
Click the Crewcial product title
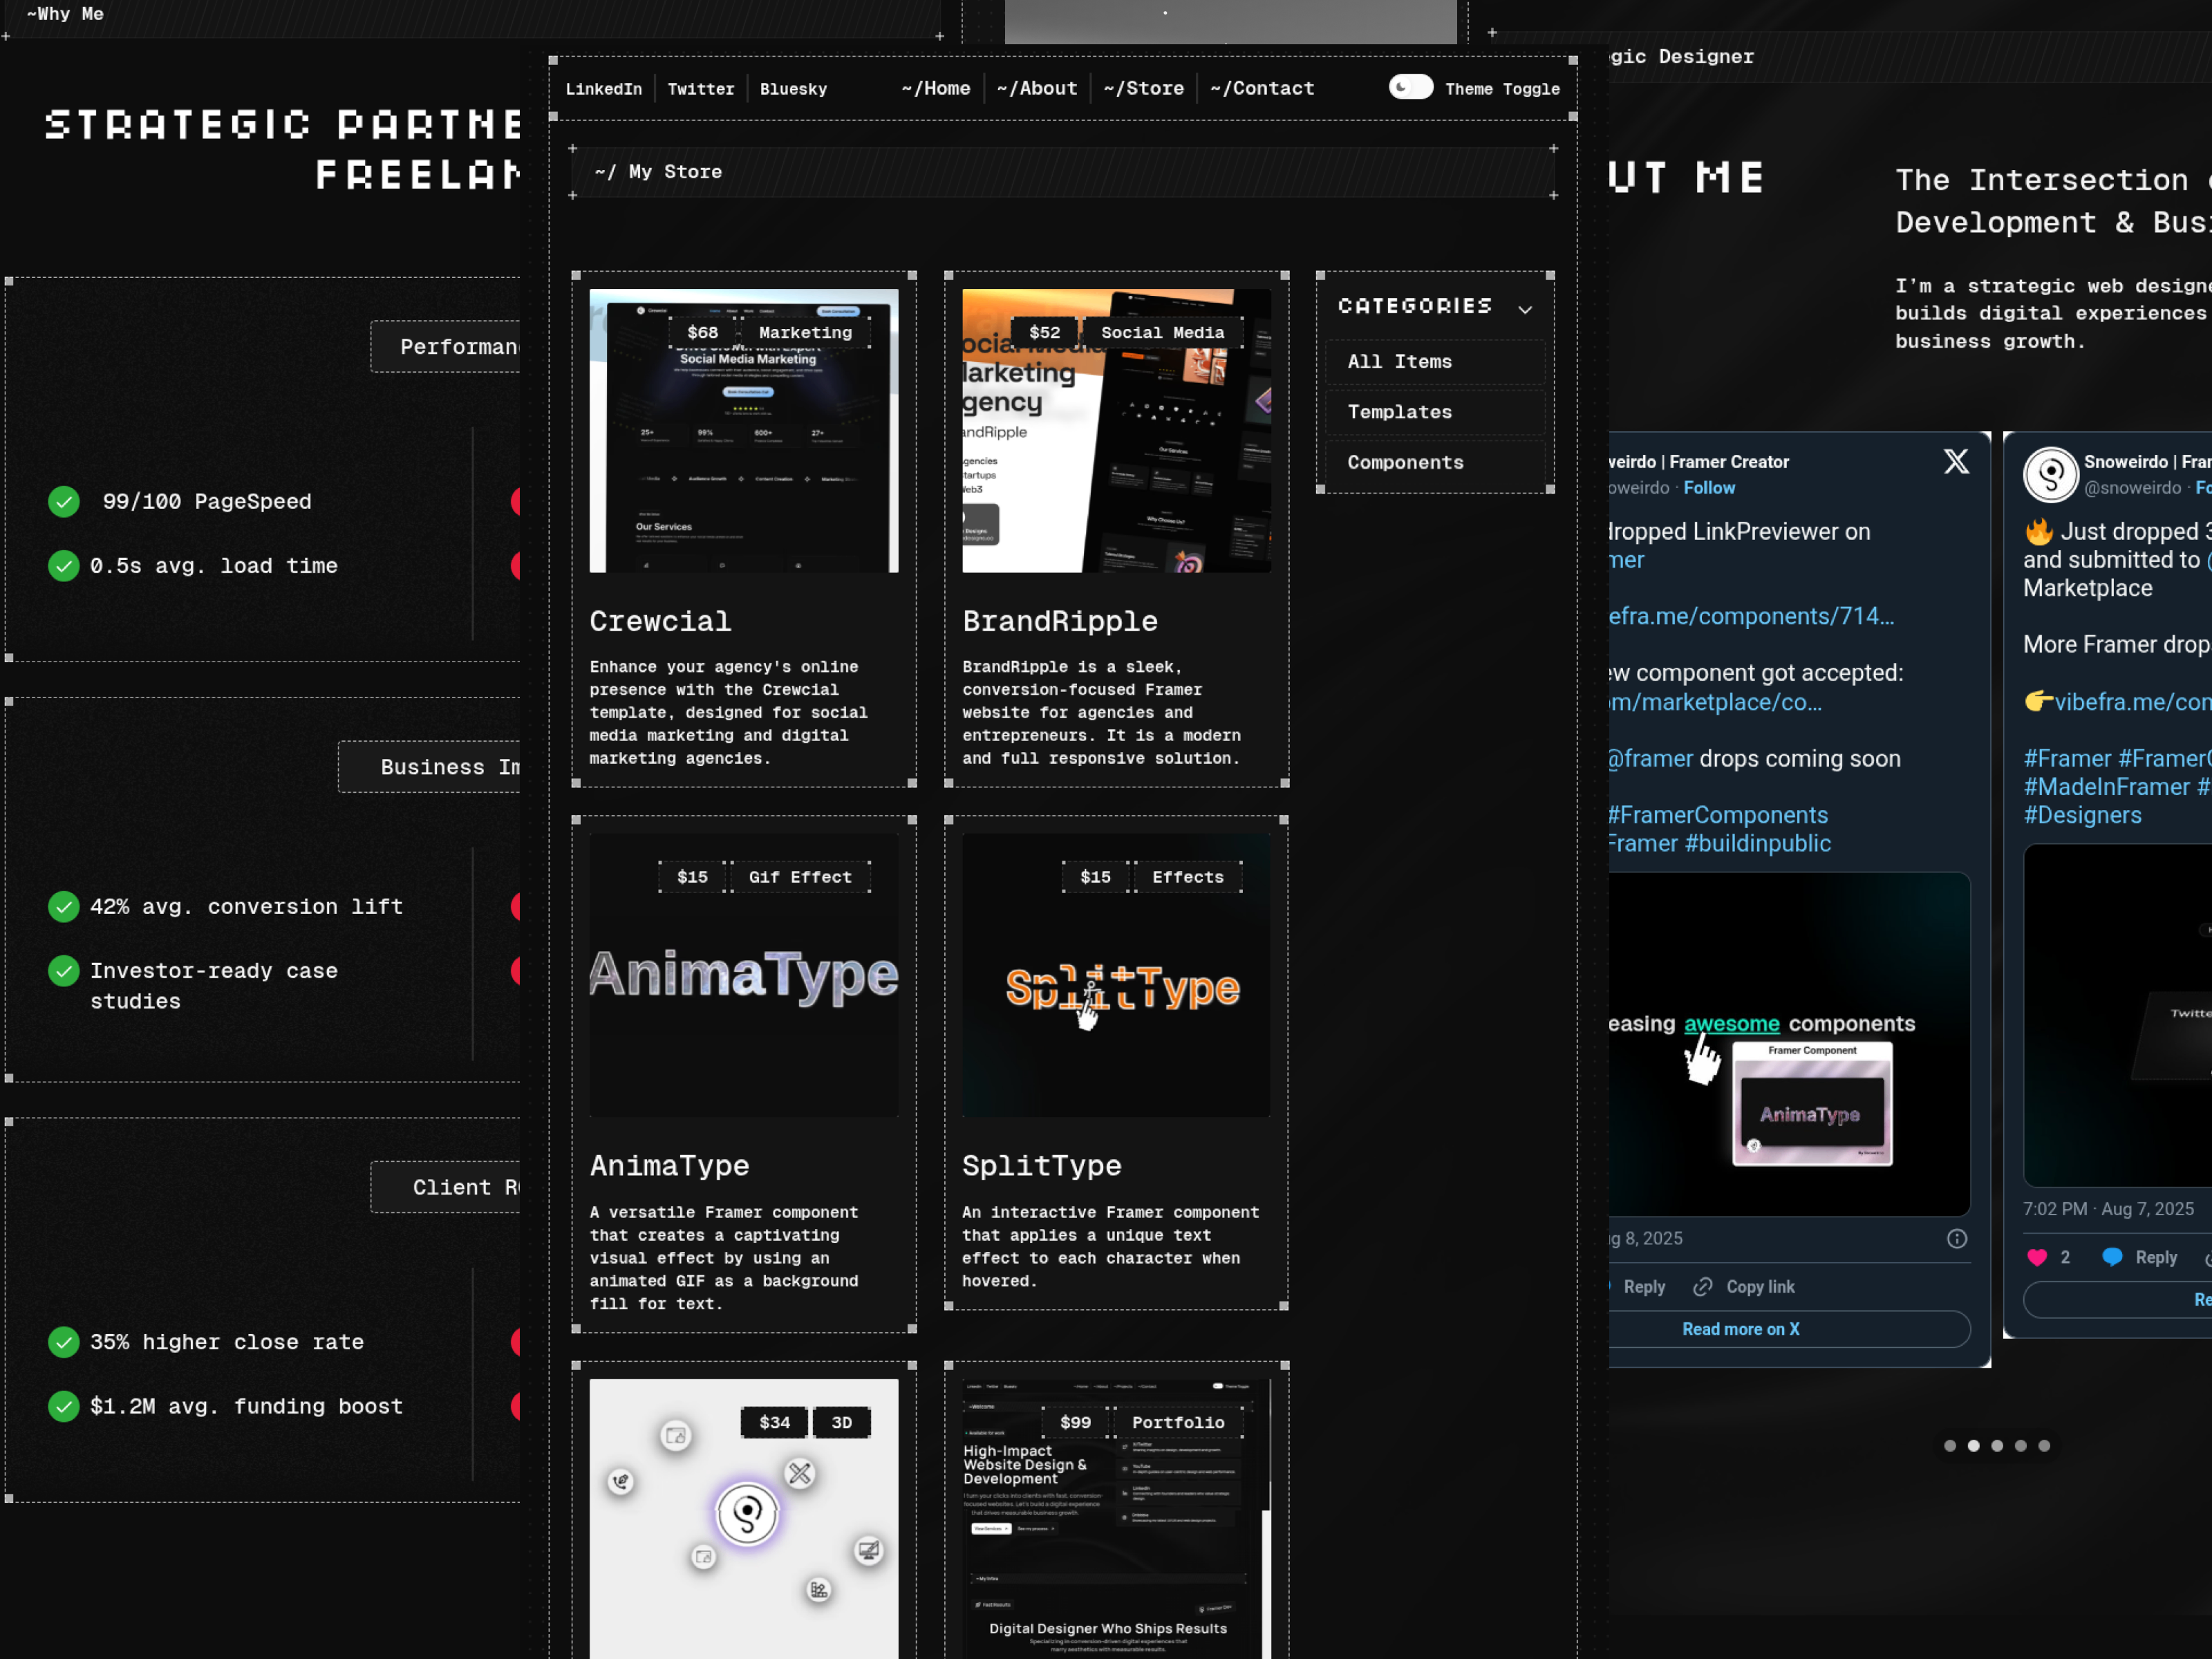(x=660, y=621)
